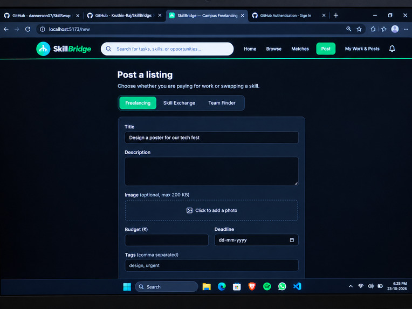Click the SkillBridge logo icon
This screenshot has height=309, width=412.
[43, 49]
